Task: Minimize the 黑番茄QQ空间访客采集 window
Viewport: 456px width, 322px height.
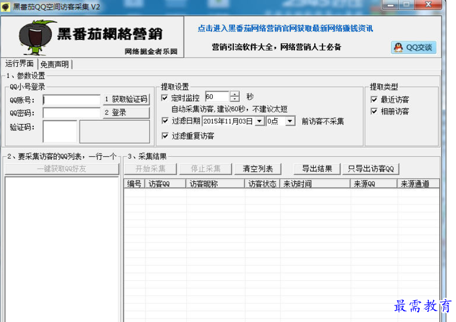Action: (x=391, y=5)
